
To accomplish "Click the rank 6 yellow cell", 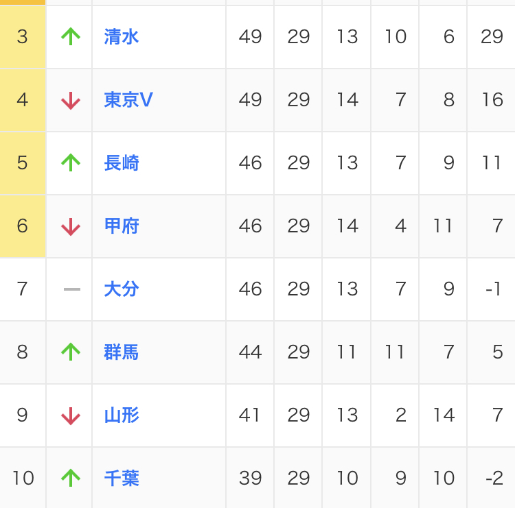I will 23,226.
